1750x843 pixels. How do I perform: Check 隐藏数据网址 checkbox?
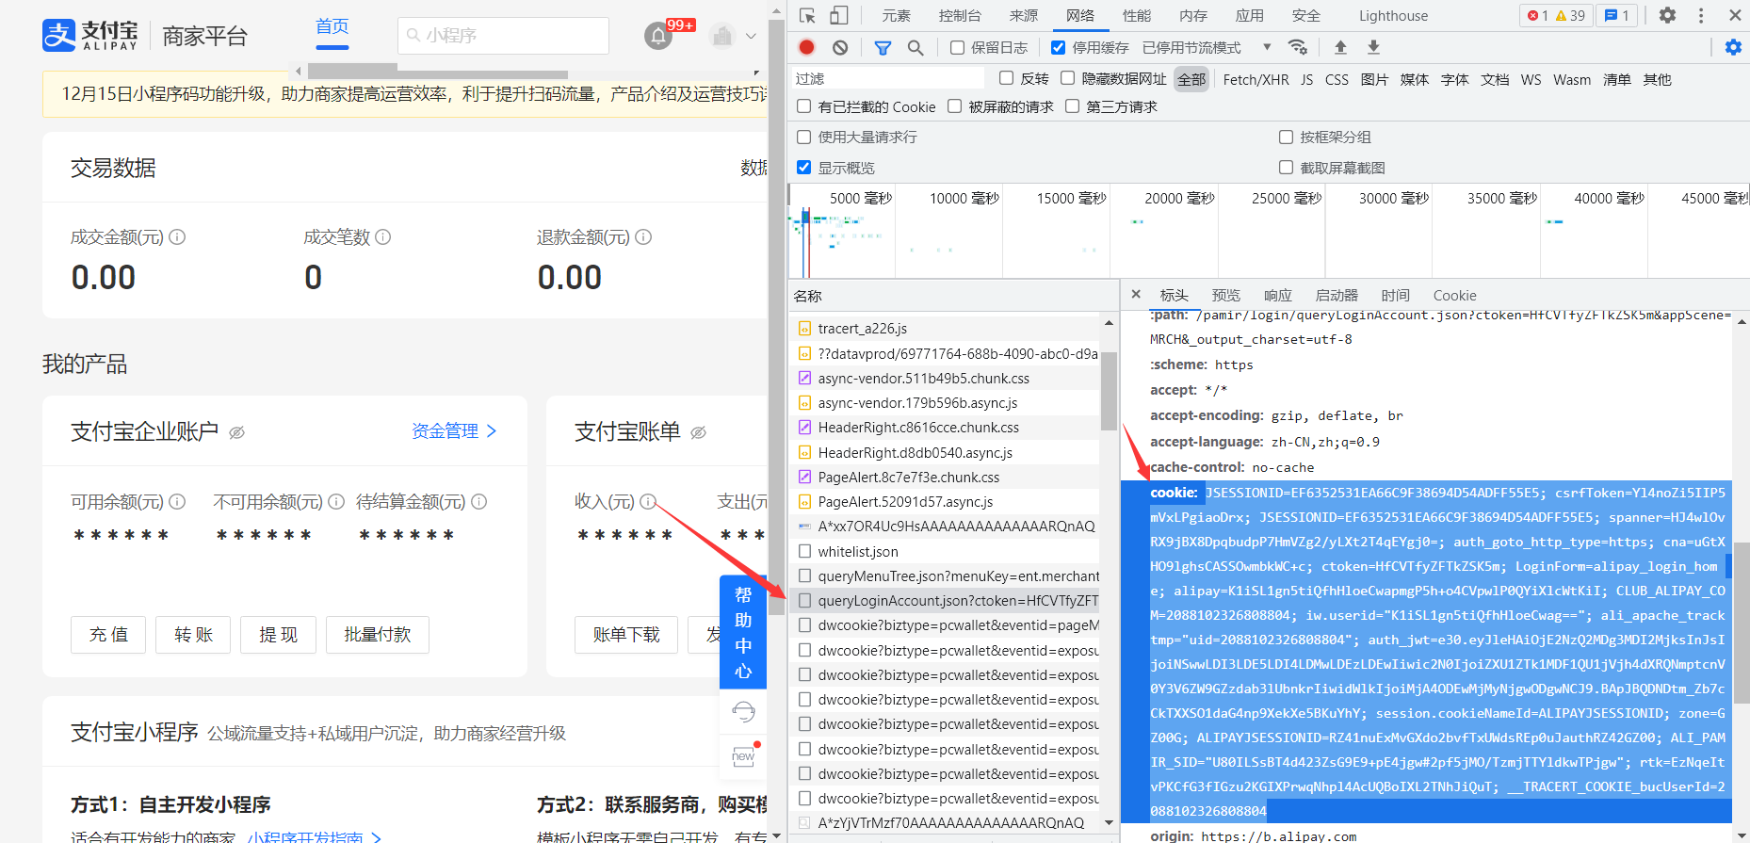tap(1068, 78)
